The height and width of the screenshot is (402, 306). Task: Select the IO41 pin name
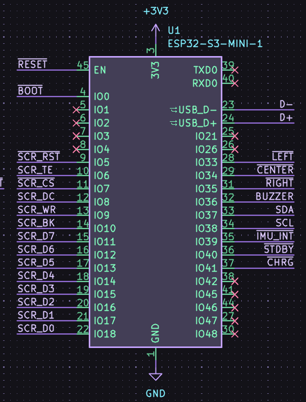click(x=206, y=268)
